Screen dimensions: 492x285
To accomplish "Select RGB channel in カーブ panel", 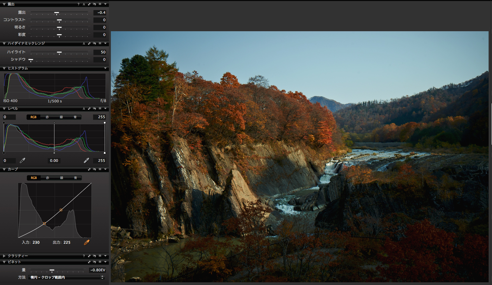I will coord(34,178).
